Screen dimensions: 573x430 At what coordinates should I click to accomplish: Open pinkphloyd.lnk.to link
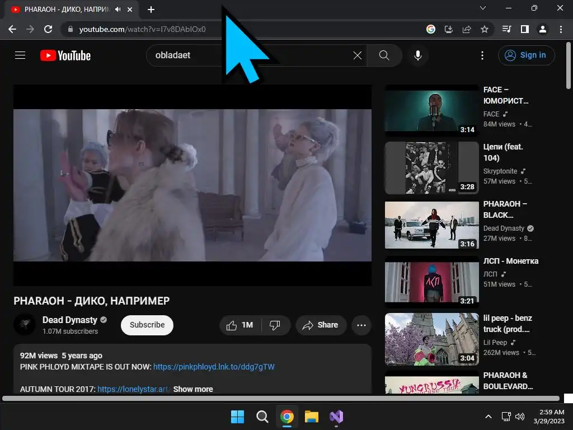tap(214, 367)
